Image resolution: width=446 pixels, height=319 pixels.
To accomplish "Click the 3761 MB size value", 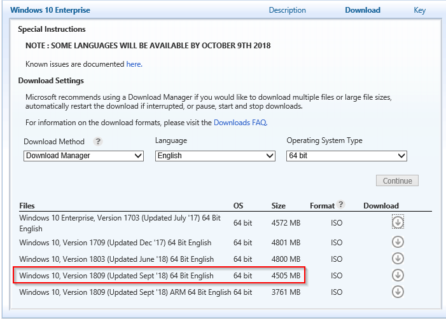I will 286,292.
